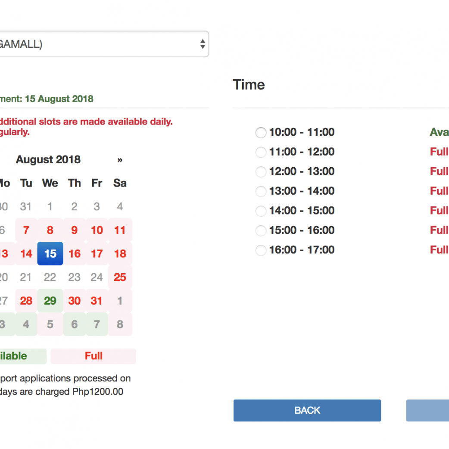Go to next month with » arrow
449x449 pixels.
coord(120,160)
